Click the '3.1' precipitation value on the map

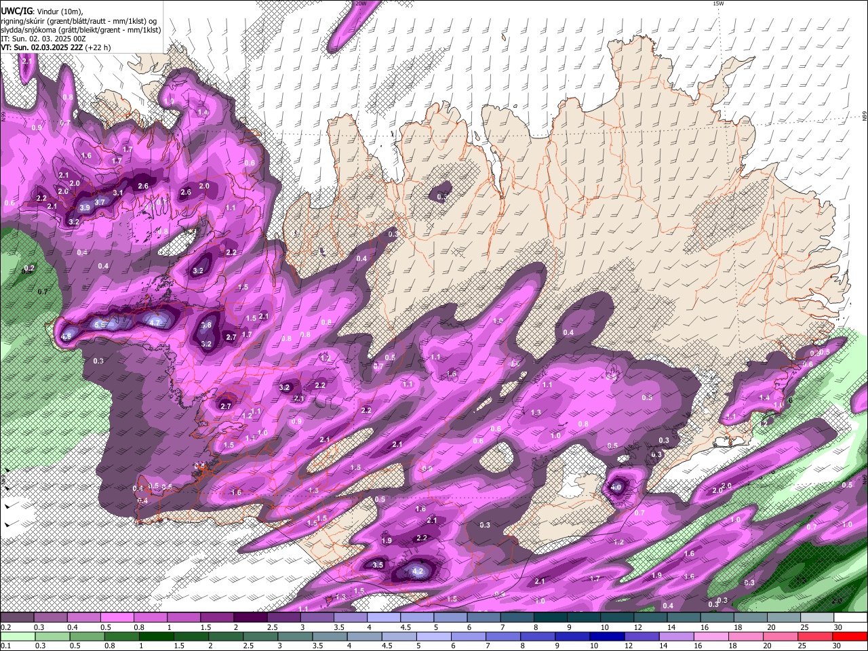(x=118, y=193)
